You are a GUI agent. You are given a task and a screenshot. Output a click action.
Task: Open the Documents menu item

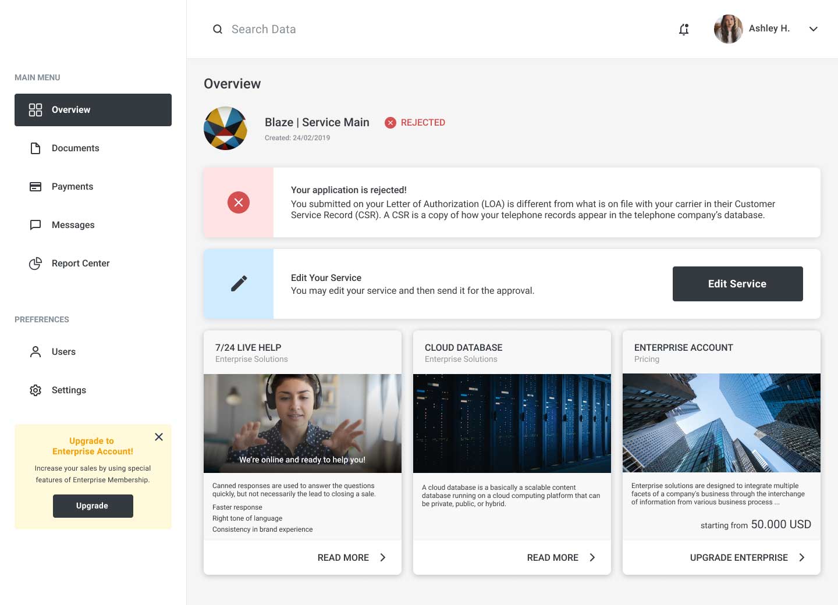tap(93, 148)
